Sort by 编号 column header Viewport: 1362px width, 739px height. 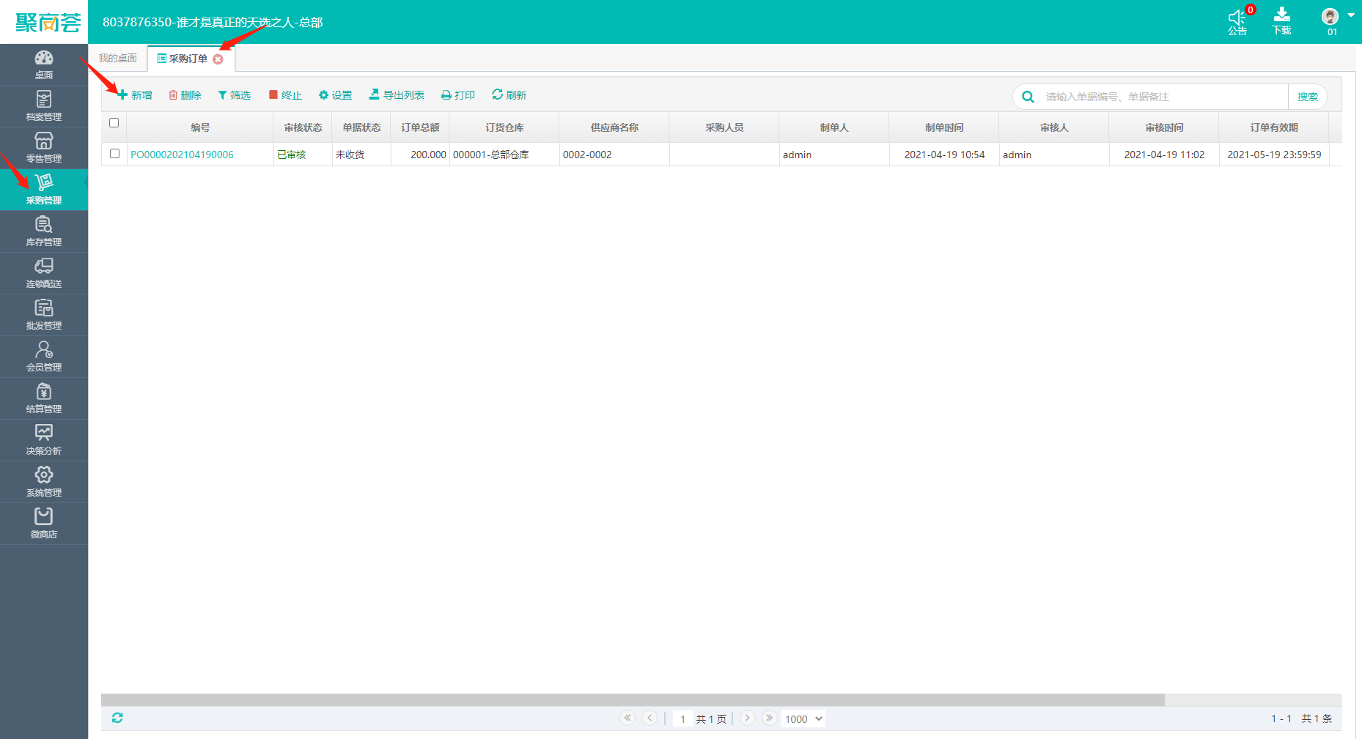pyautogui.click(x=200, y=127)
